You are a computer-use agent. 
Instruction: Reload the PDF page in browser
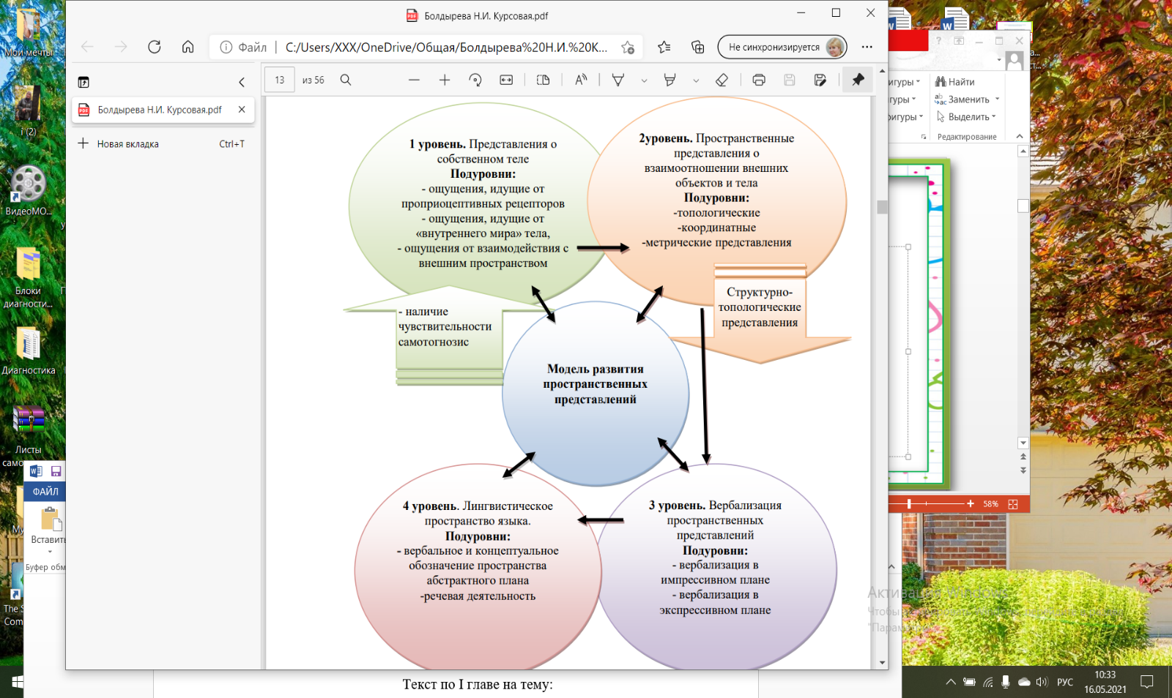(154, 47)
